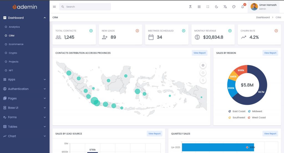Click the hamburger sidebar toggle icon

[54, 7]
